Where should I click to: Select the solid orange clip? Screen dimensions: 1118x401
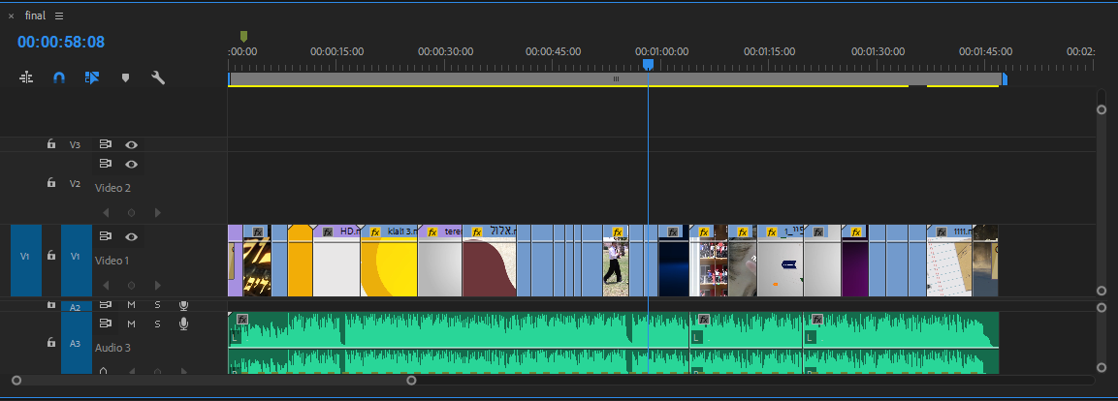(x=301, y=261)
